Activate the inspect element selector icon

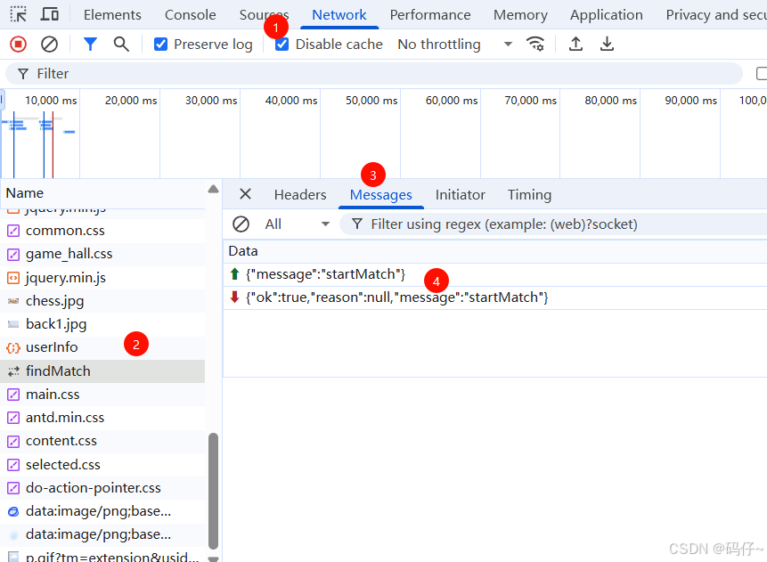(x=19, y=14)
